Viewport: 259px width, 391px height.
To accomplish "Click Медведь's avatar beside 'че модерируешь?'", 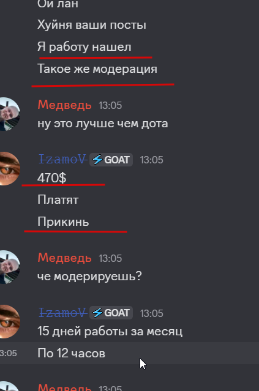I will tap(9, 267).
